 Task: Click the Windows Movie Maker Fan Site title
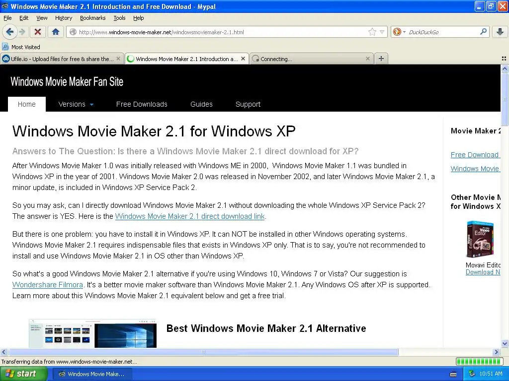point(67,82)
